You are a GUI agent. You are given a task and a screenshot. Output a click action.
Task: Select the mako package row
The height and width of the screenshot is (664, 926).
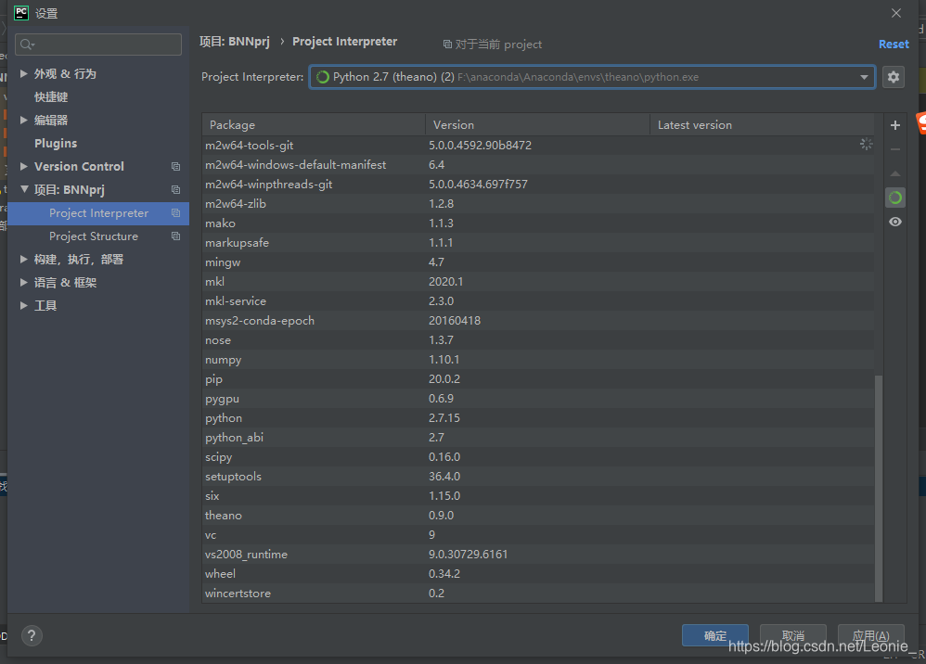(538, 223)
